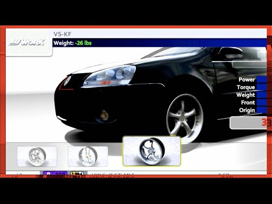Click the Weight: -26 lbs readout
Viewport: 272px width, 204px height.
pos(73,43)
